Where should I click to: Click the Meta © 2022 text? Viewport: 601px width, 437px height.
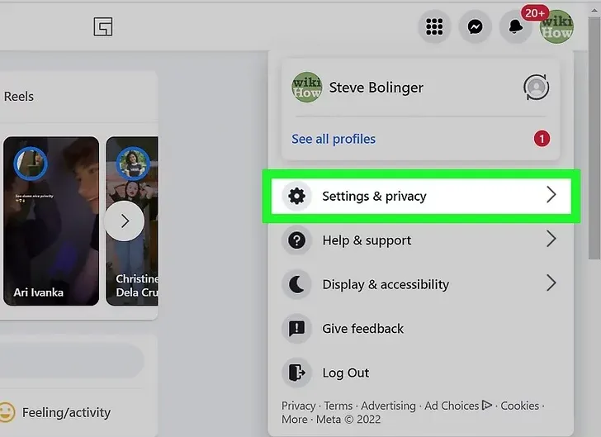click(x=348, y=420)
